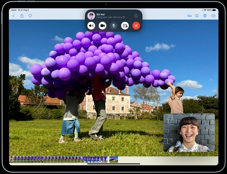Tap the speaker audio icon in FaceTime controls

[91, 26]
